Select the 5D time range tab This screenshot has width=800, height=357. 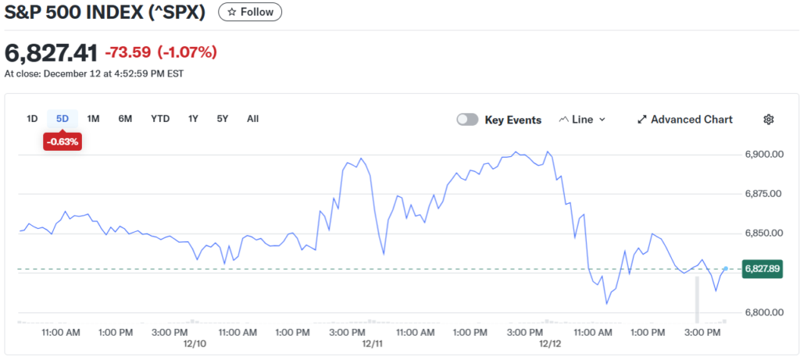coord(62,119)
